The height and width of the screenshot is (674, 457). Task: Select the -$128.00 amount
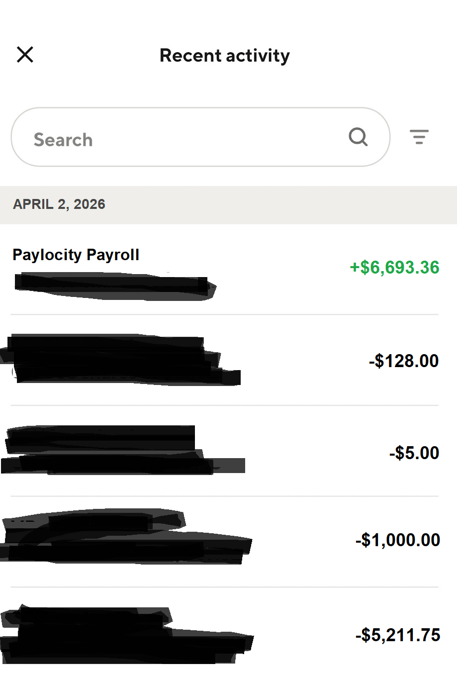(x=403, y=361)
